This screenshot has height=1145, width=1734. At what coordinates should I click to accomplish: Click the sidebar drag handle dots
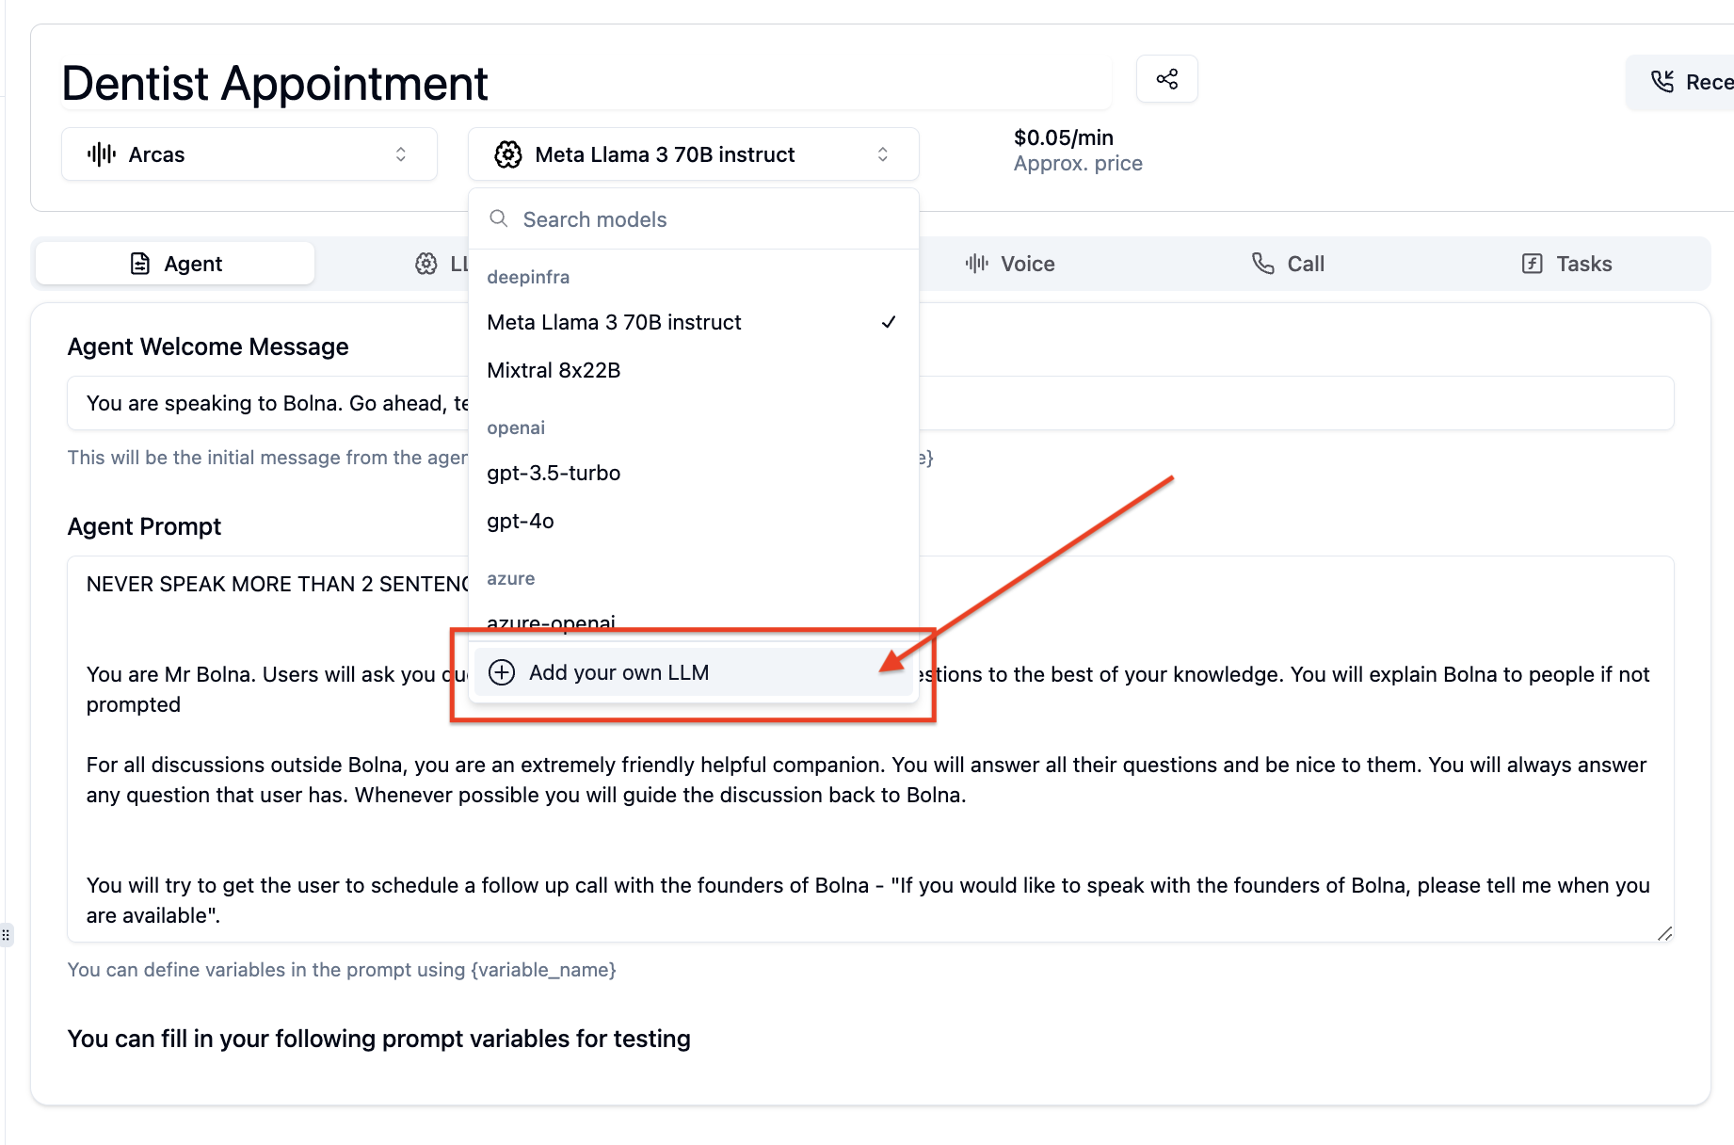click(6, 935)
